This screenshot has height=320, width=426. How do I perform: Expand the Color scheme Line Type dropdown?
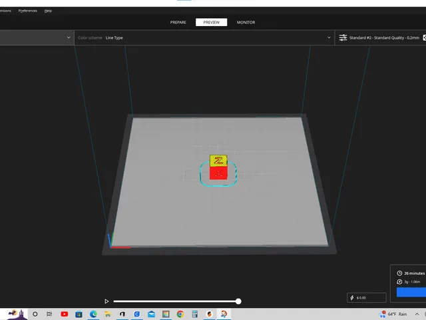tap(204, 37)
